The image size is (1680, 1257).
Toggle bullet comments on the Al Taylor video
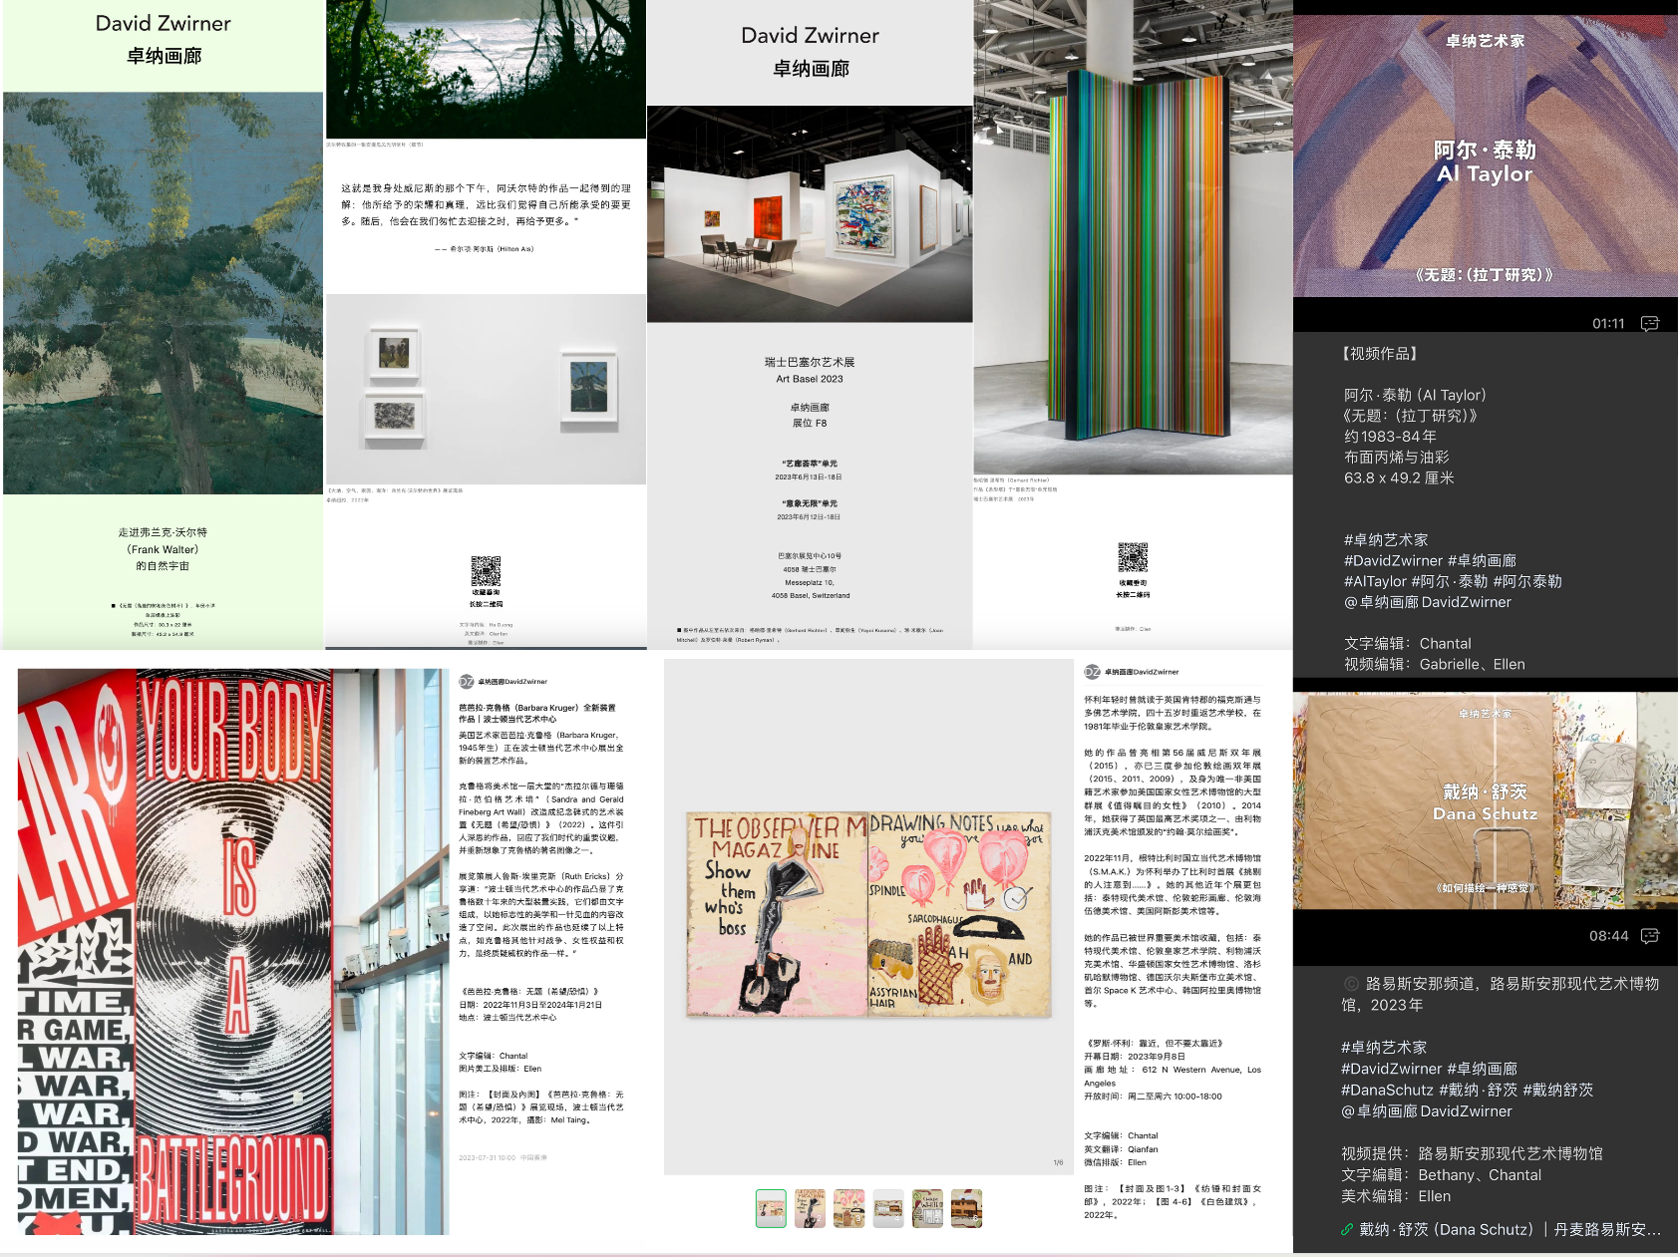click(x=1650, y=323)
